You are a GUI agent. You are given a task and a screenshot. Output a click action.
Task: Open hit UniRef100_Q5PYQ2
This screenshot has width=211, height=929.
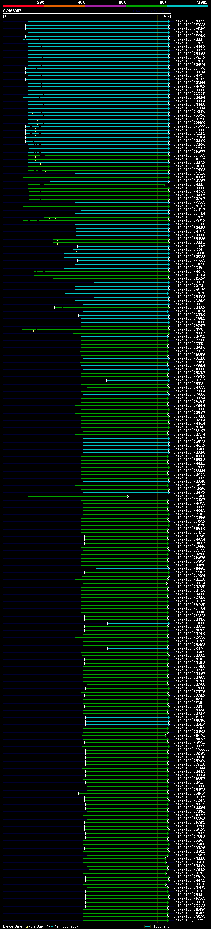point(189,32)
